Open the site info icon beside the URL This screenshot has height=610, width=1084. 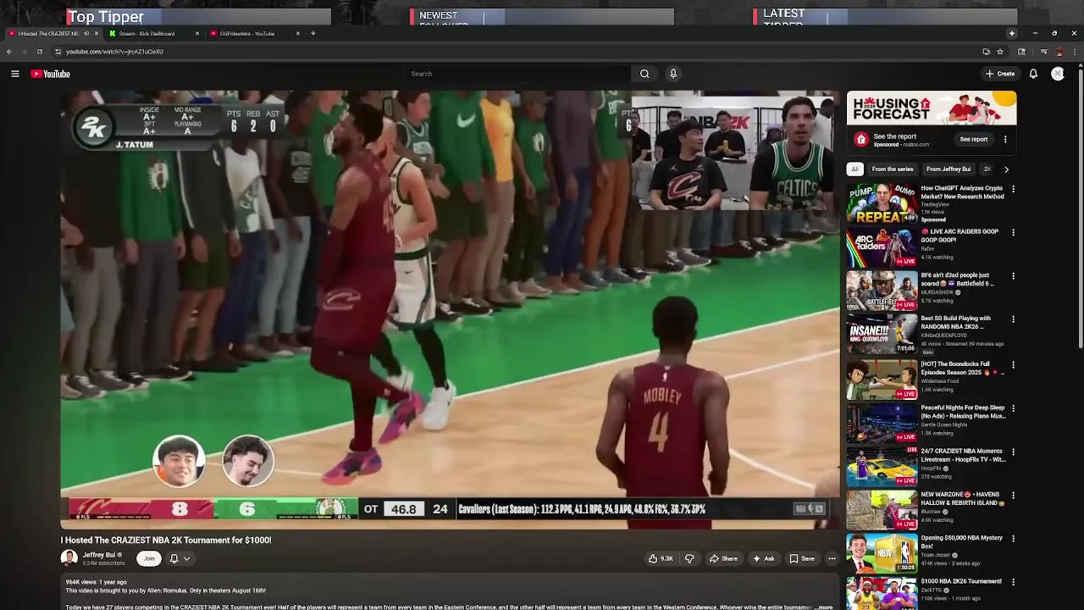click(x=58, y=52)
